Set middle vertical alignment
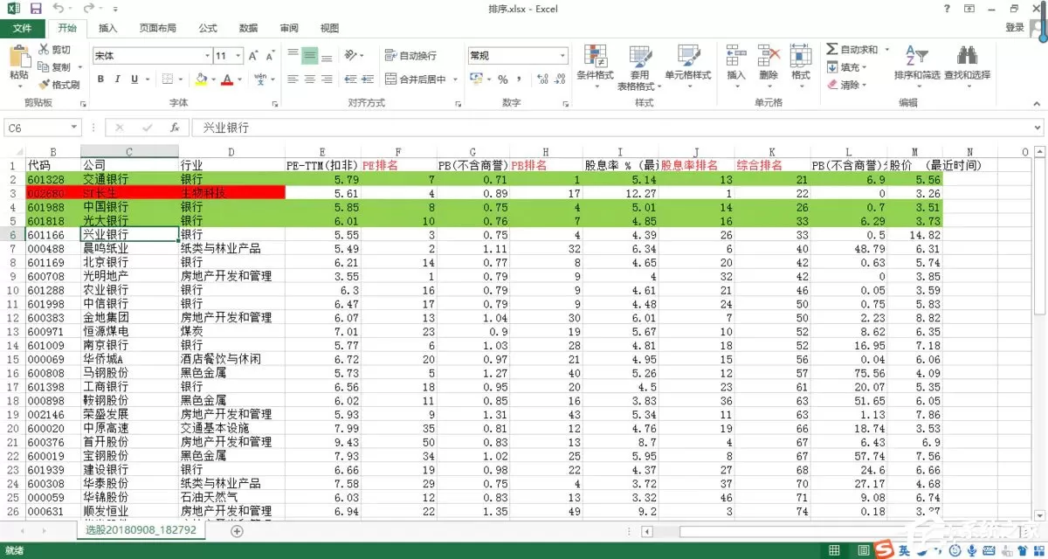This screenshot has height=559, width=1048. coord(309,56)
